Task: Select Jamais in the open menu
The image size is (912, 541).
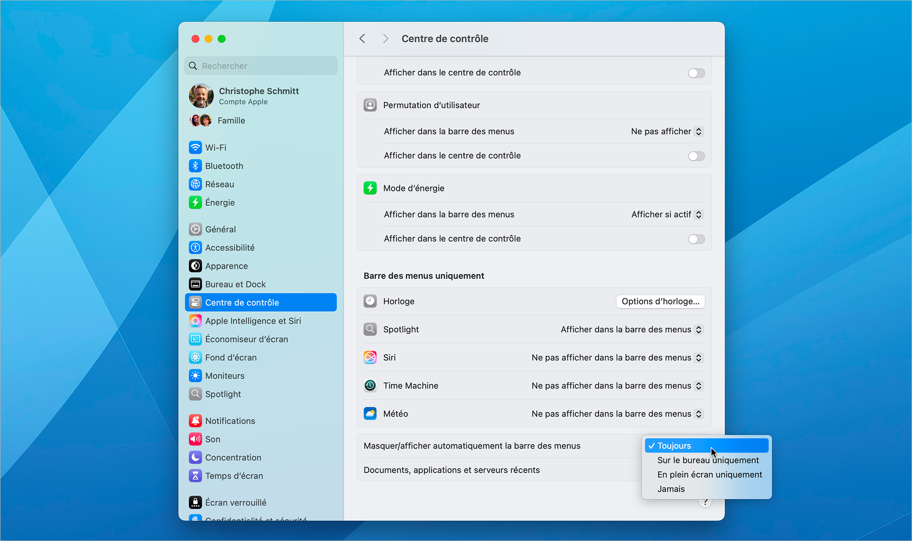Action: click(x=671, y=489)
